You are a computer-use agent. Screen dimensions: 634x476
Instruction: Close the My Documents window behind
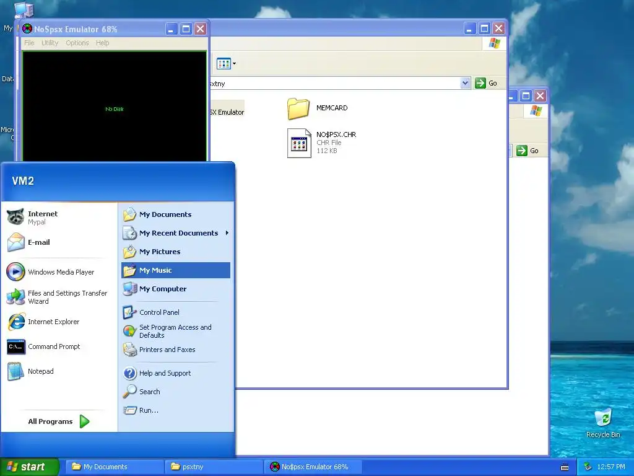pyautogui.click(x=540, y=96)
